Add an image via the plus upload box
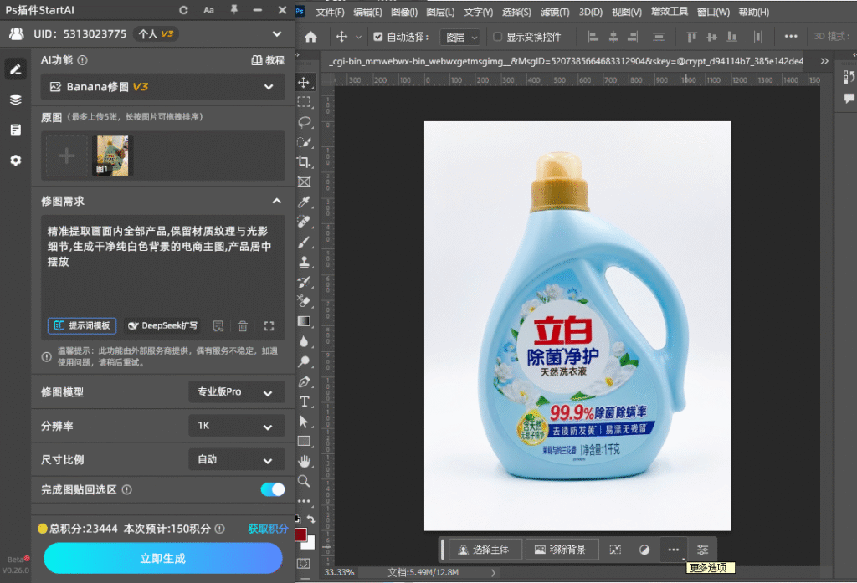Viewport: 857px width, 583px height. (67, 156)
